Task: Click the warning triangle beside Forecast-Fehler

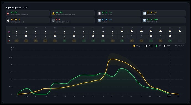Action: coord(53,13)
